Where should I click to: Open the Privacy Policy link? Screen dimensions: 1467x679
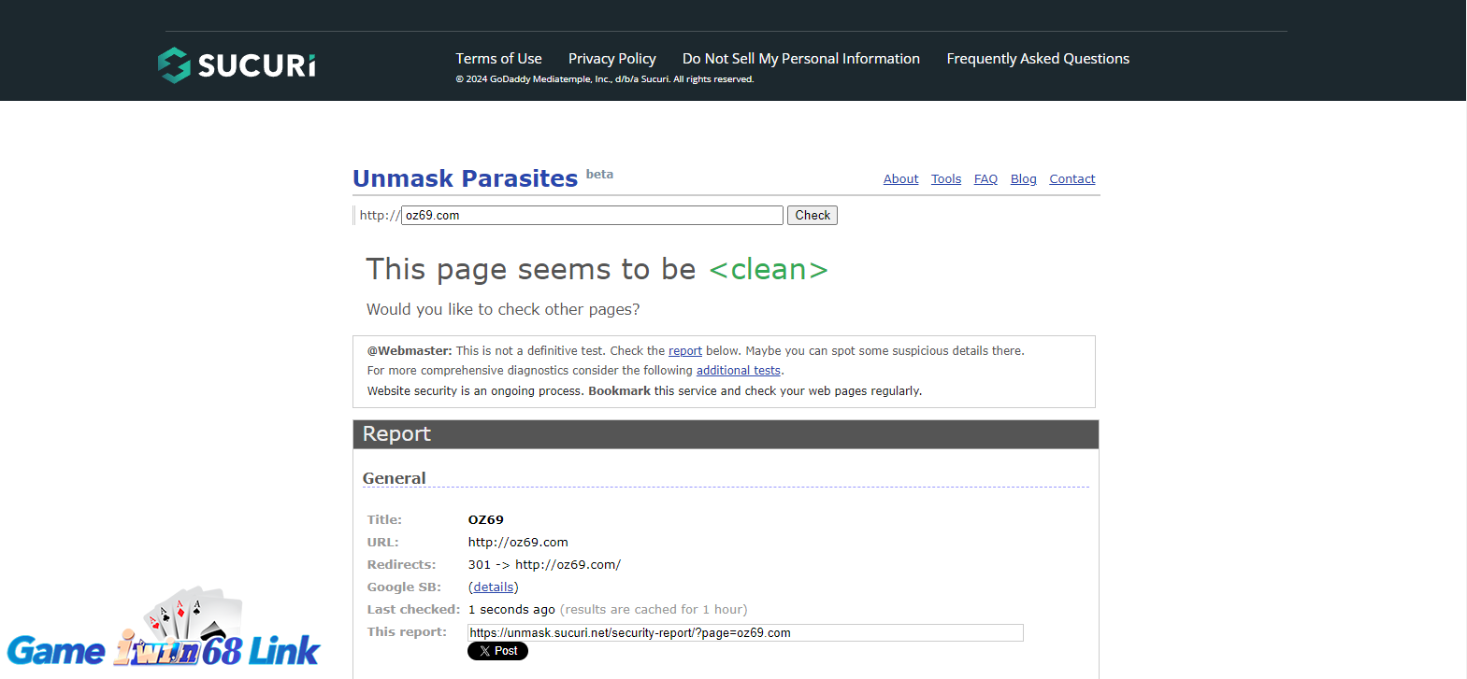(x=611, y=58)
